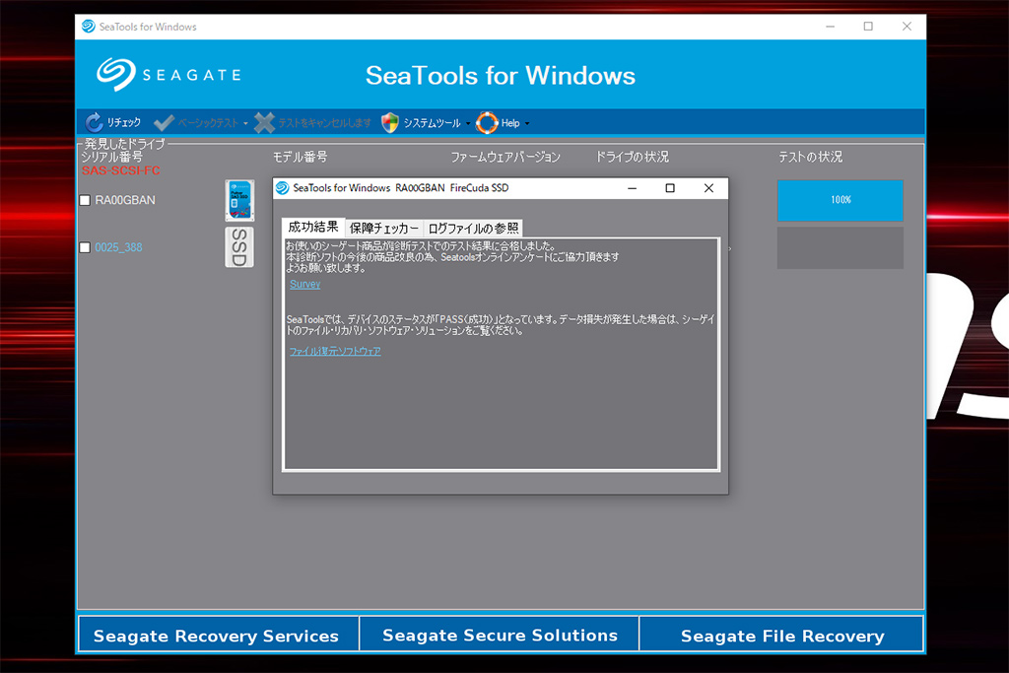
Task: Open the ファイル復元ソフトウェア link
Action: [335, 352]
